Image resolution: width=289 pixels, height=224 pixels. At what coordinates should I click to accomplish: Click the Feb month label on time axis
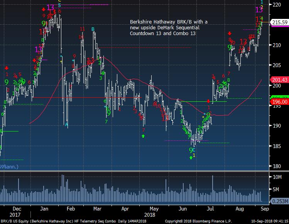(71, 209)
